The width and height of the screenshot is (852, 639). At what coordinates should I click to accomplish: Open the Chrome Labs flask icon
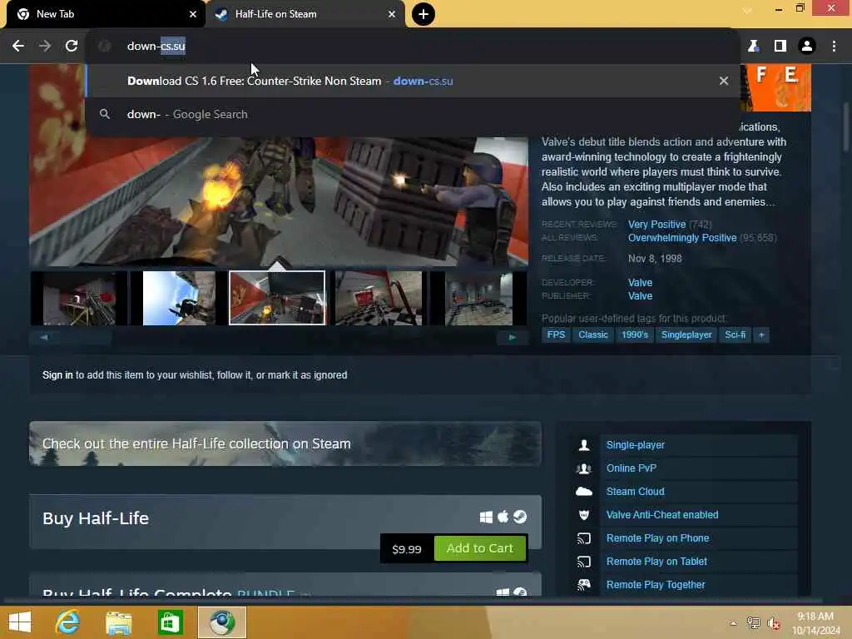click(x=753, y=47)
